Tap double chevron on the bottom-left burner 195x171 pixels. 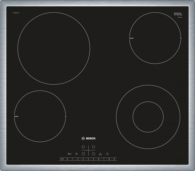65,116
